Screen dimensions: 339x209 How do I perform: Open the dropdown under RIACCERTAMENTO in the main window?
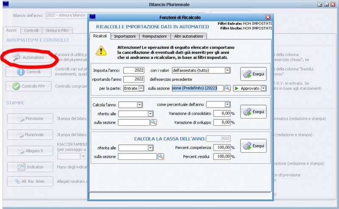pos(72,156)
